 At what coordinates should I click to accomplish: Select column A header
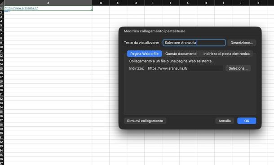pyautogui.click(x=48, y=3)
